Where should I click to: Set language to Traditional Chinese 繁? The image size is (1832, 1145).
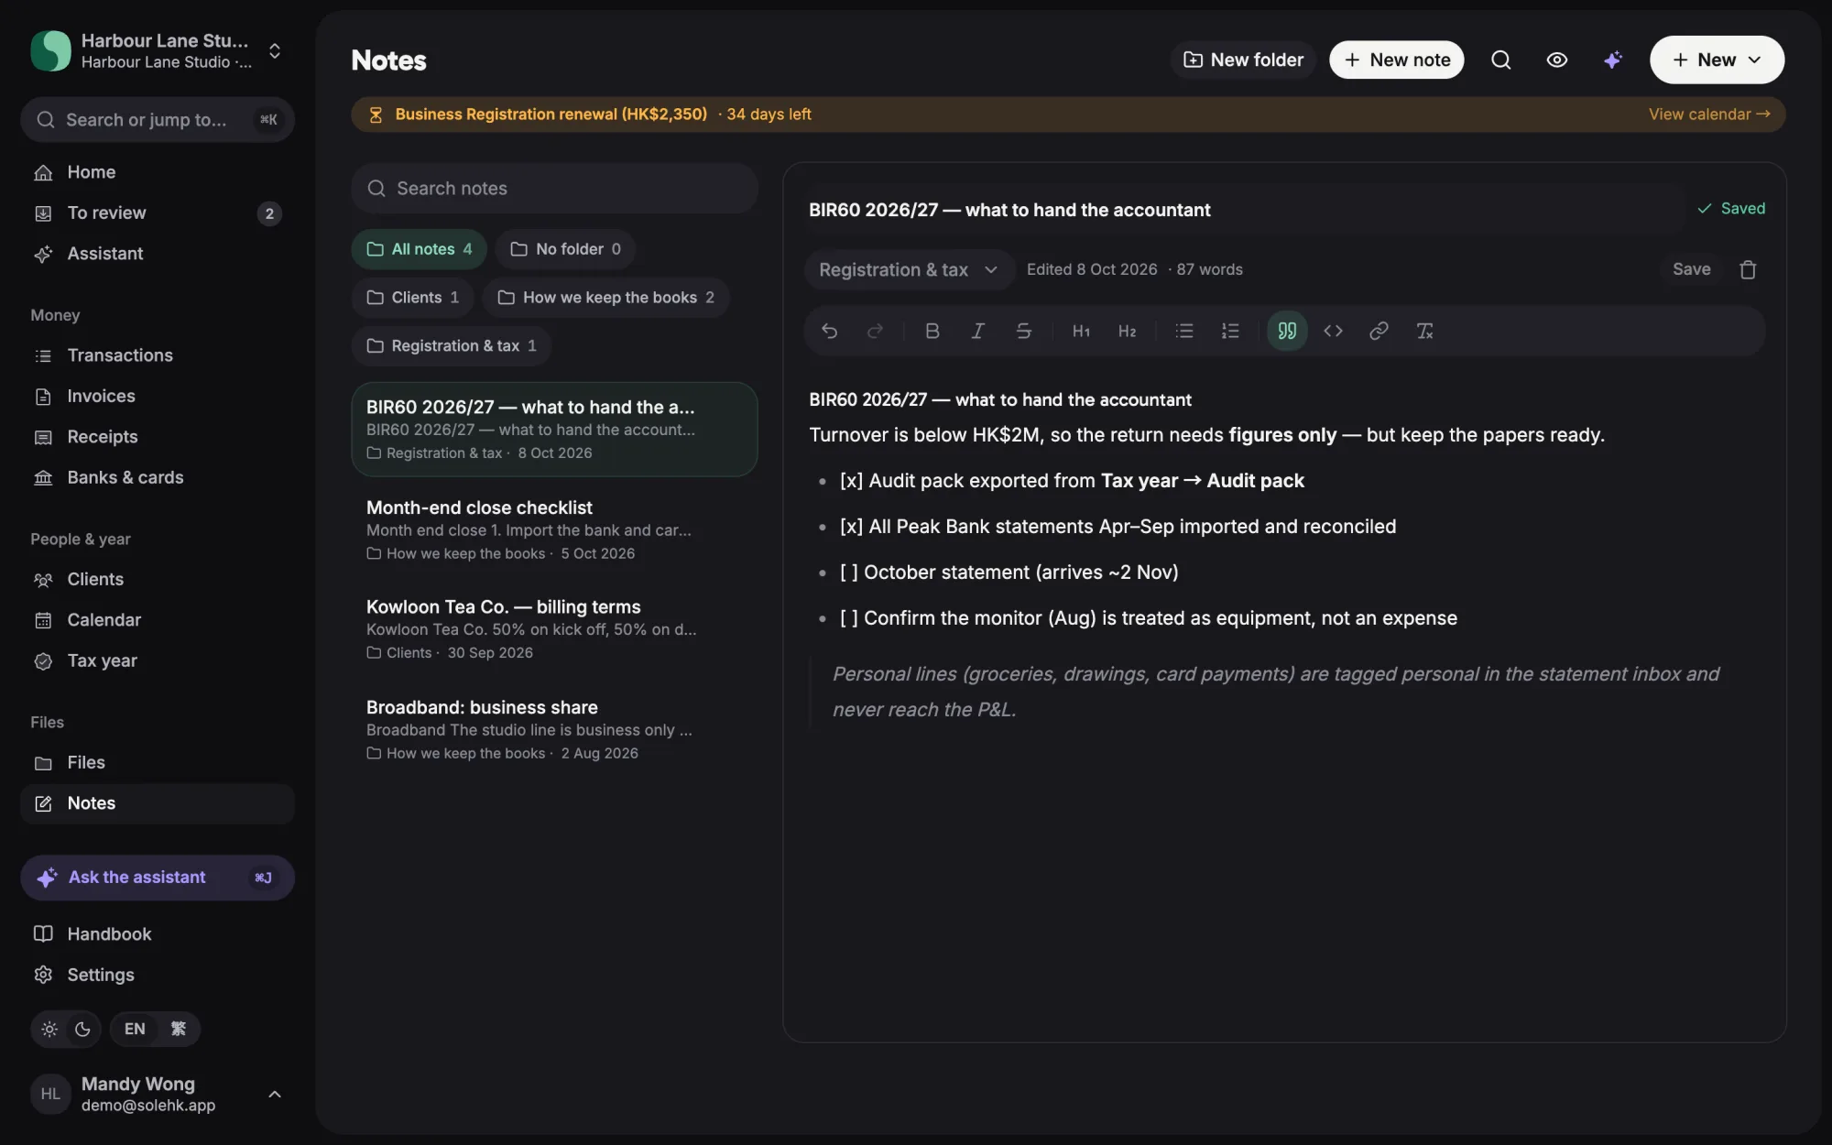pyautogui.click(x=179, y=1029)
